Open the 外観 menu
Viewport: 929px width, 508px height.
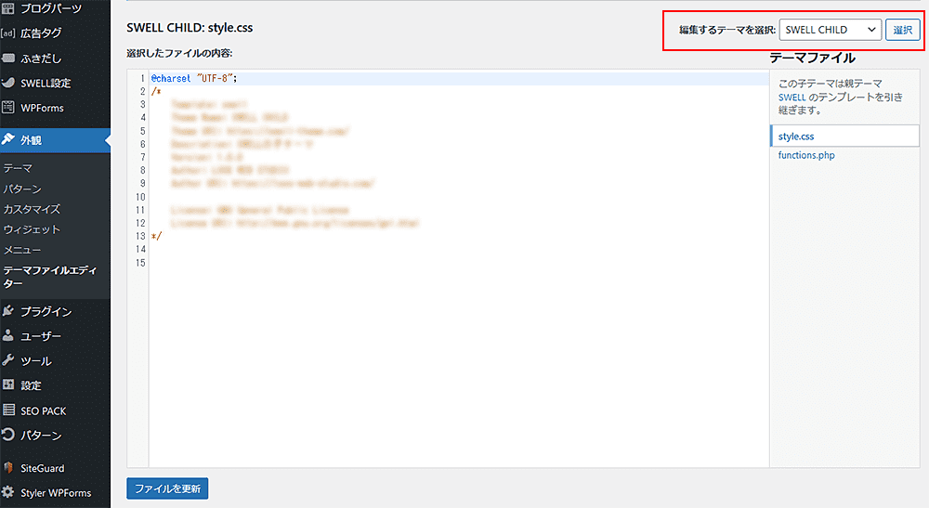point(55,140)
